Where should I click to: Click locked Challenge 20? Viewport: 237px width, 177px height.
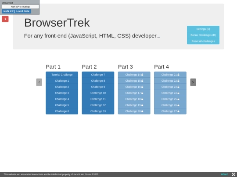[134, 111]
